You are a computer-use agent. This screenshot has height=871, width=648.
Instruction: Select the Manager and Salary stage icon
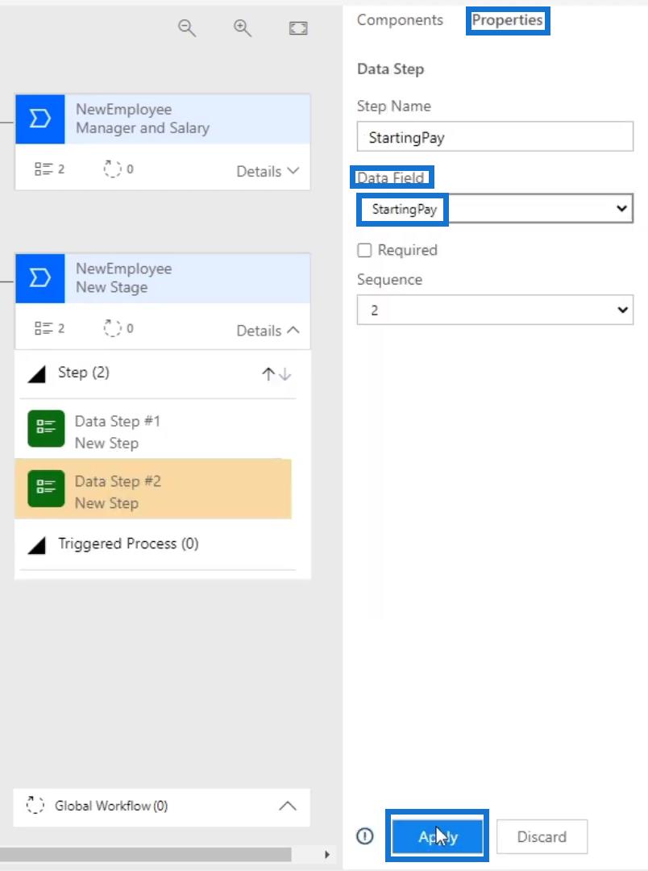tap(40, 119)
